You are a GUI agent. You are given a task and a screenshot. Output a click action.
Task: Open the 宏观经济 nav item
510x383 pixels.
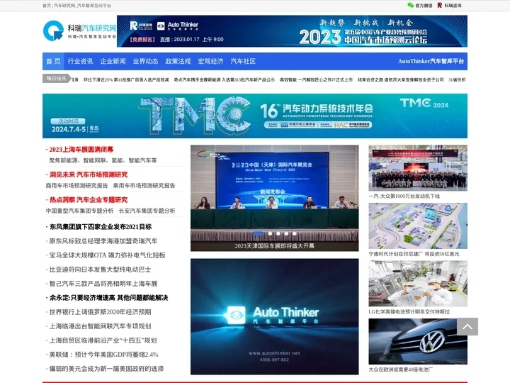pos(210,61)
